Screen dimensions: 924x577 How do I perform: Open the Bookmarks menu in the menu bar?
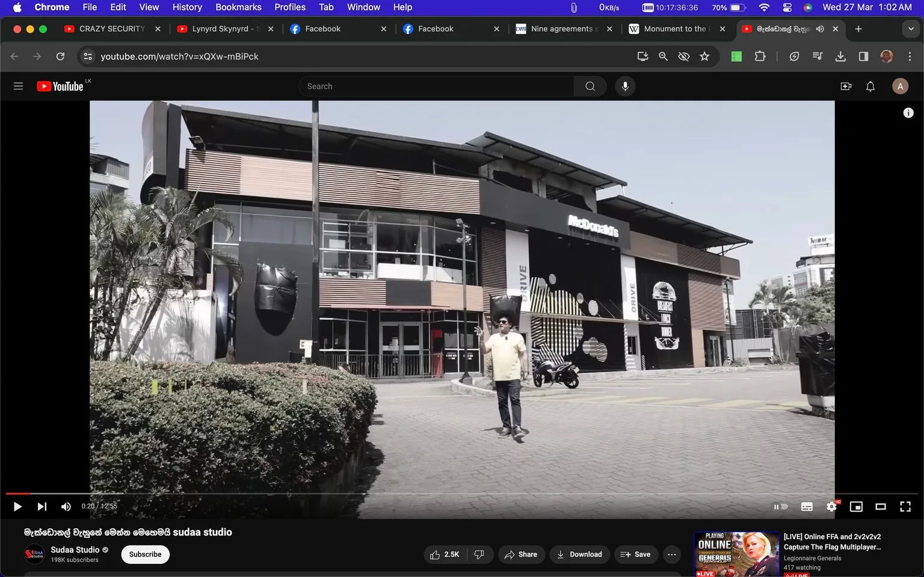238,7
